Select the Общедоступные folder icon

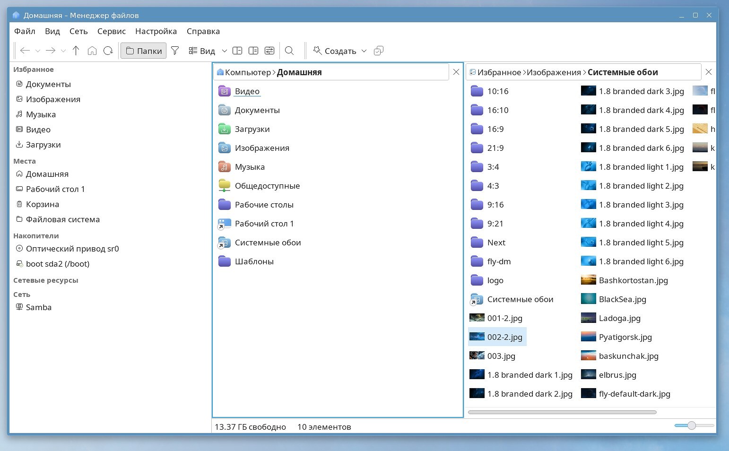(225, 186)
